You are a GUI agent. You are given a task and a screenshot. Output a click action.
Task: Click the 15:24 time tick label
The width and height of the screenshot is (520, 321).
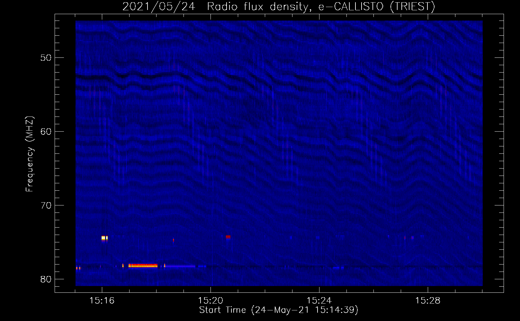point(319,301)
